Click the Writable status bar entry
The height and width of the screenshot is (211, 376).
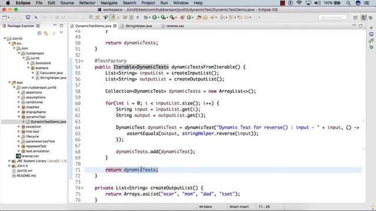pos(206,207)
